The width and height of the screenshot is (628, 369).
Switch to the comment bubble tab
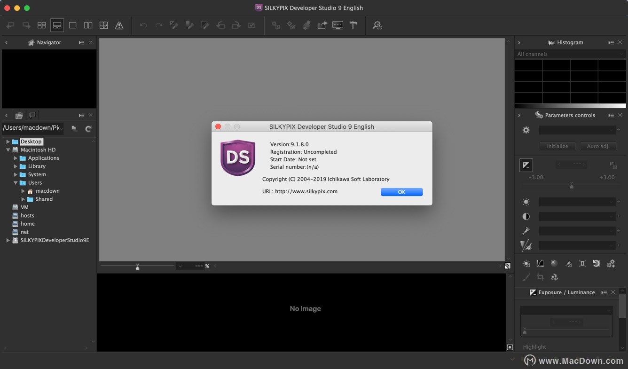(x=32, y=115)
